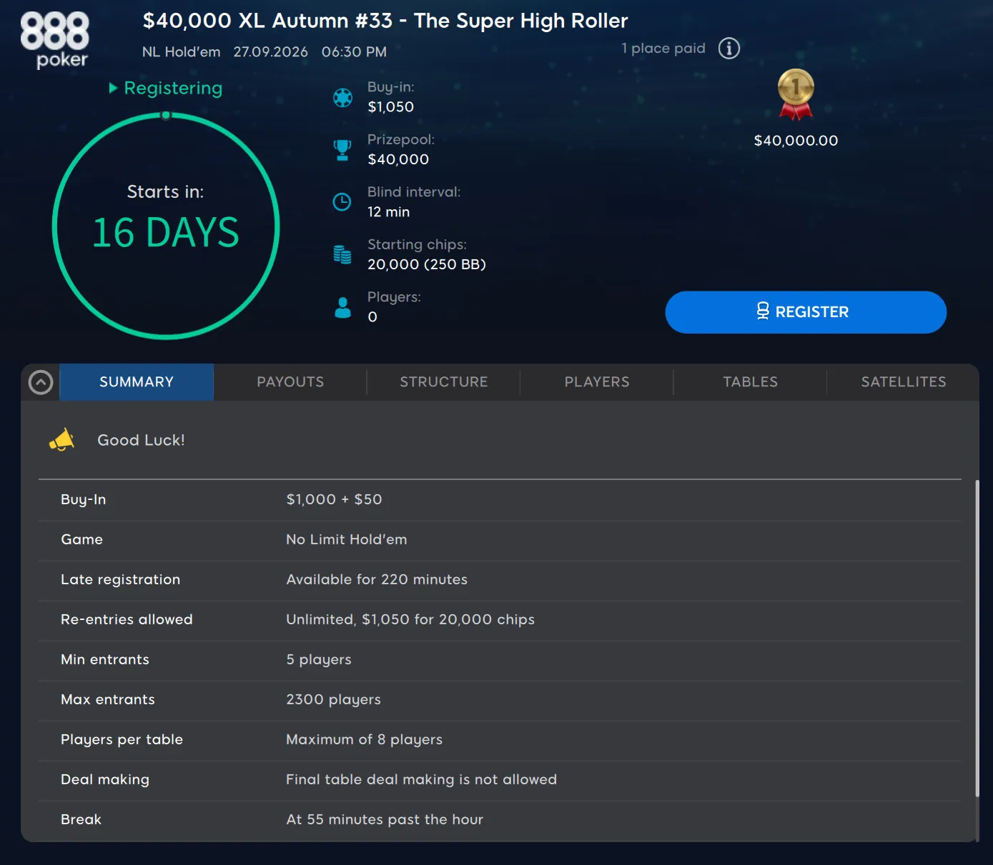Click the 'Registering' status text
This screenshot has width=993, height=865.
(x=173, y=88)
